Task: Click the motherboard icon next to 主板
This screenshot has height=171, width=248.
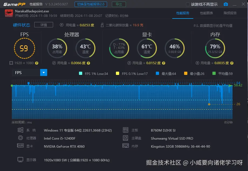Action: click(x=126, y=130)
